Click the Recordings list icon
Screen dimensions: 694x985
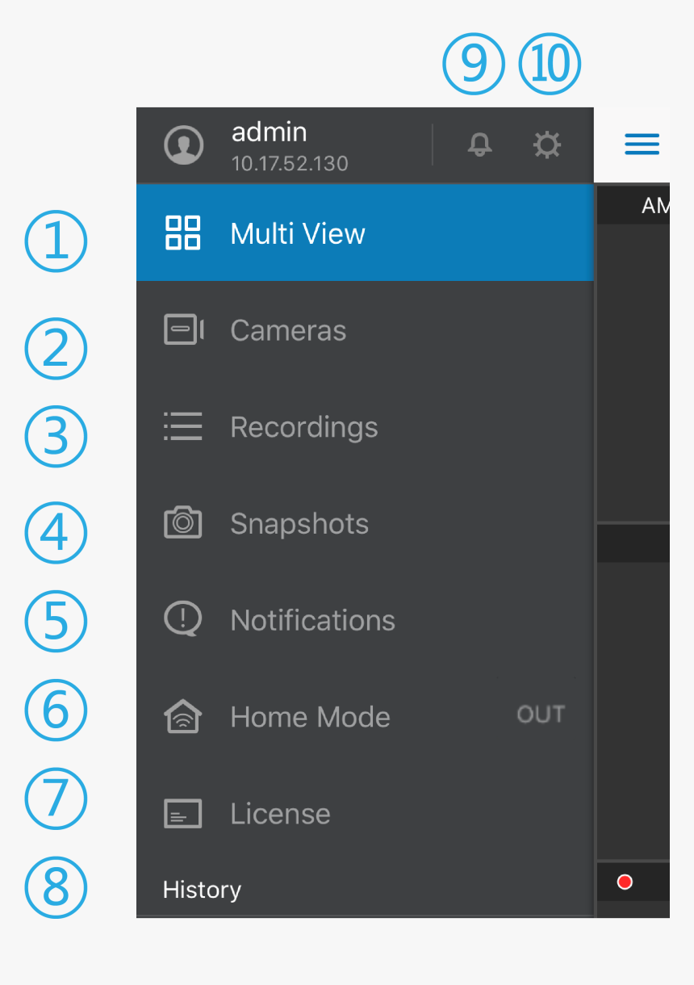(x=183, y=426)
